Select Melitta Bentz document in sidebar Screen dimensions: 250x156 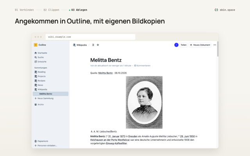pyautogui.click(x=50, y=94)
